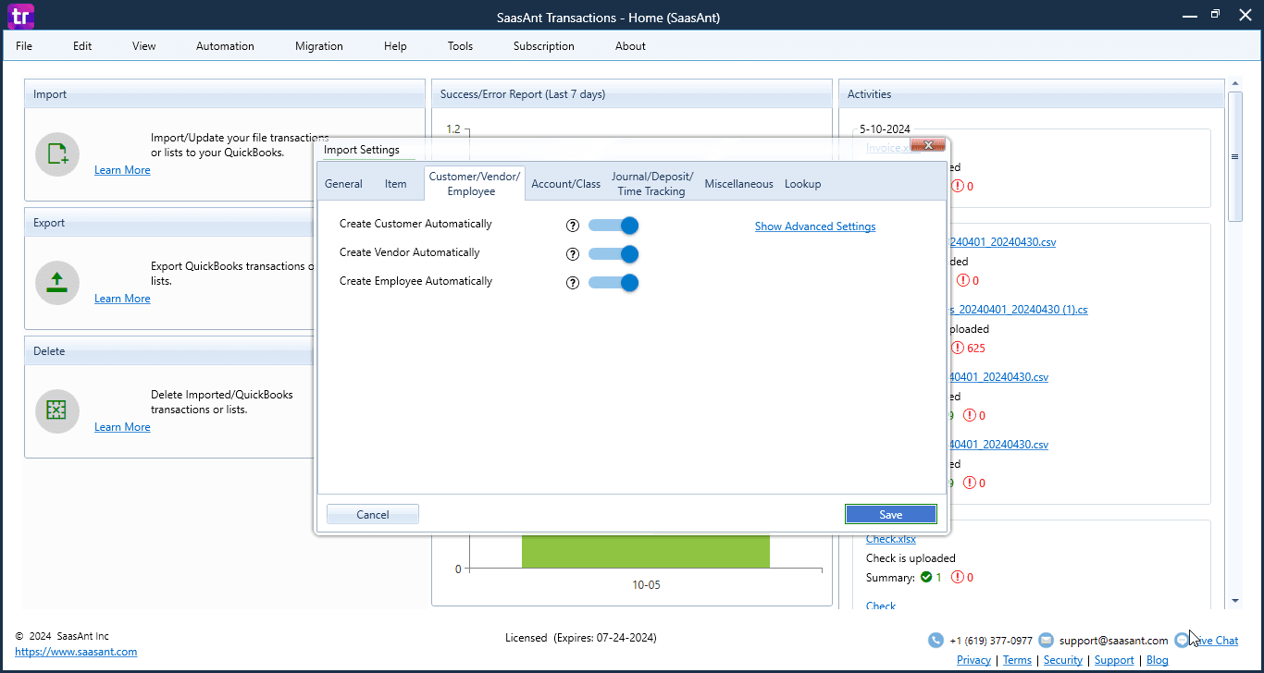Click the Activities scrollbar up arrow

point(1235,85)
